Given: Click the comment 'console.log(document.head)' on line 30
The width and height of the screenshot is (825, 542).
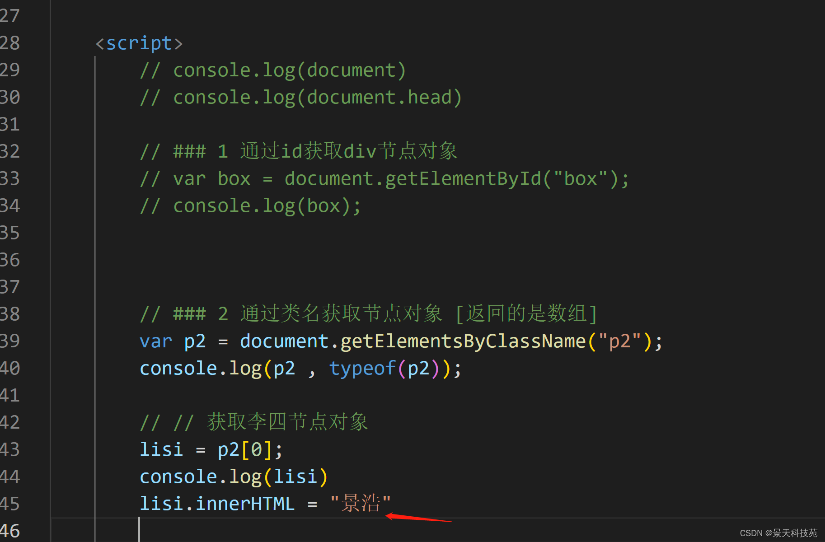Looking at the screenshot, I should 301,98.
